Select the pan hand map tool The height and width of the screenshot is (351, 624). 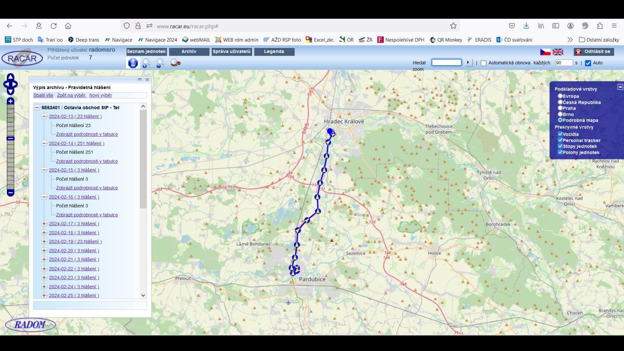(133, 63)
